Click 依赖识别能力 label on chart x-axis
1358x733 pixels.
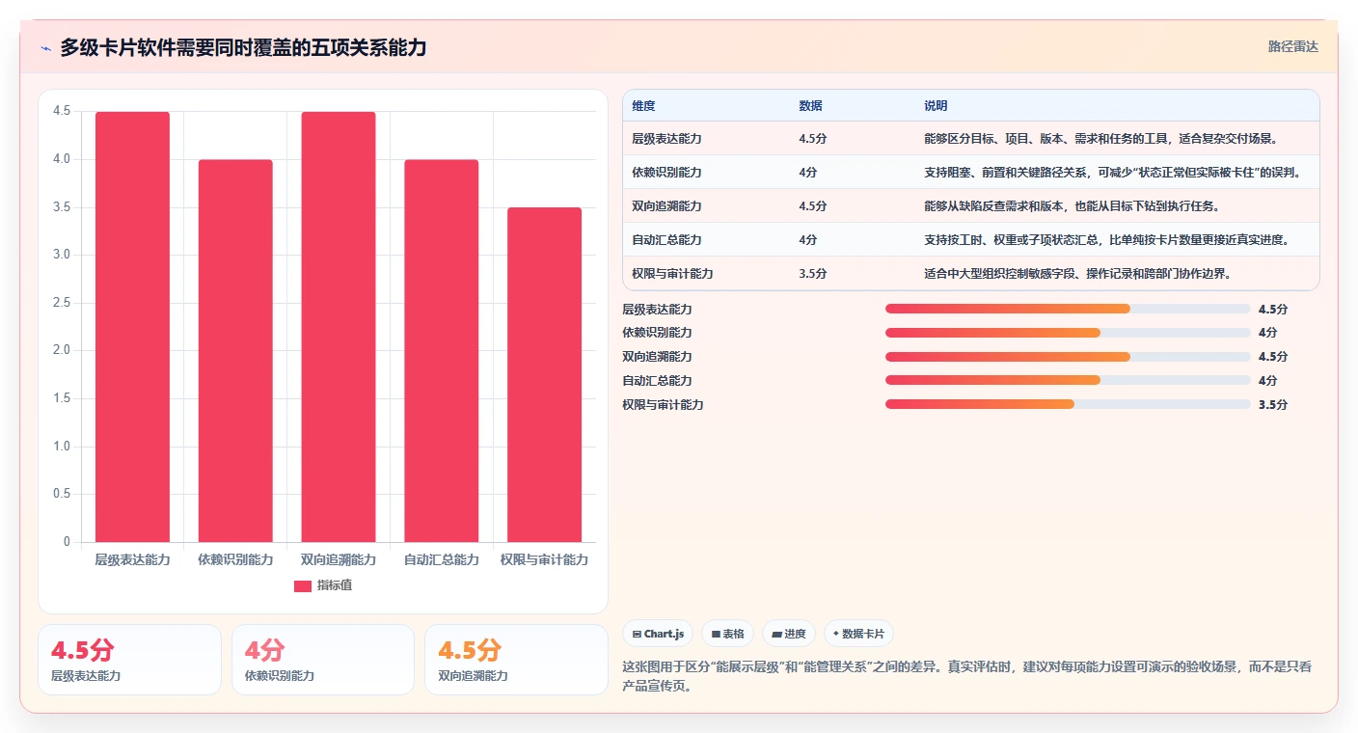[x=235, y=560]
